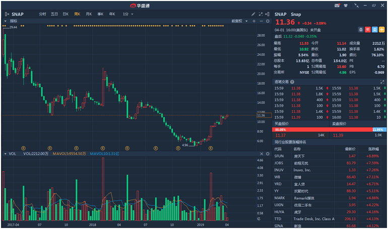
Task: Set price alert bell icon for SNAP
Action: point(361,30)
